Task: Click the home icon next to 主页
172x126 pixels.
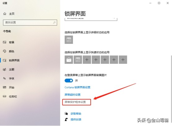Action: (x=5, y=14)
